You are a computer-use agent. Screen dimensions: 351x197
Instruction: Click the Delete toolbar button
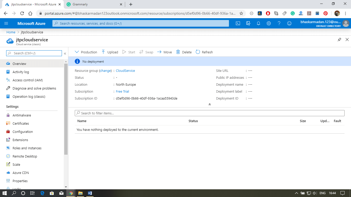pos(184,52)
